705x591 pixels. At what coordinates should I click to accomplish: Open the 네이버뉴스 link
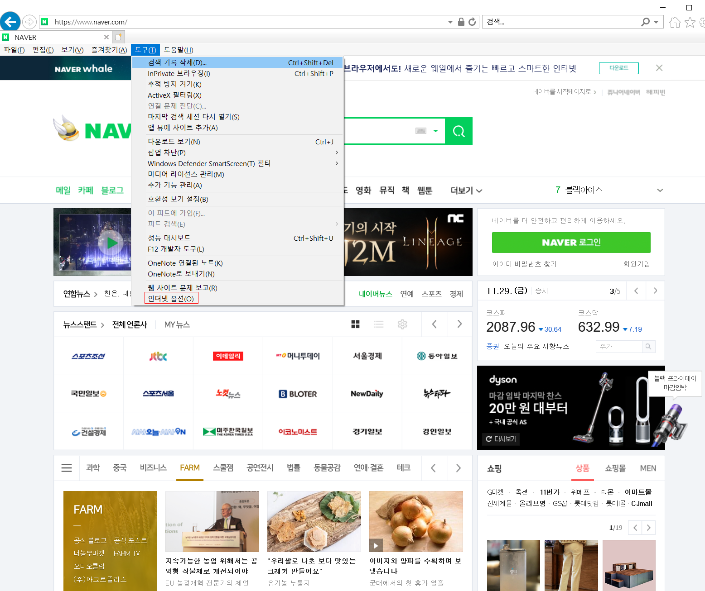click(376, 294)
